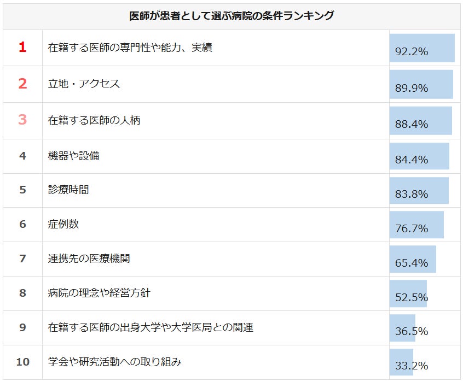Select the 機器や設備 row label

pyautogui.click(x=74, y=156)
